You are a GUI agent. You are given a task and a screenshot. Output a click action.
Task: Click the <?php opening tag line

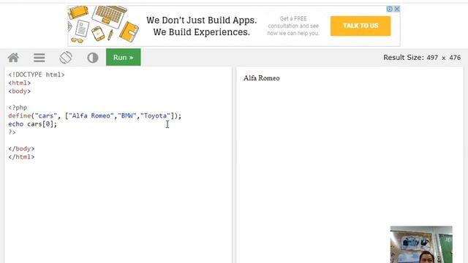click(18, 107)
